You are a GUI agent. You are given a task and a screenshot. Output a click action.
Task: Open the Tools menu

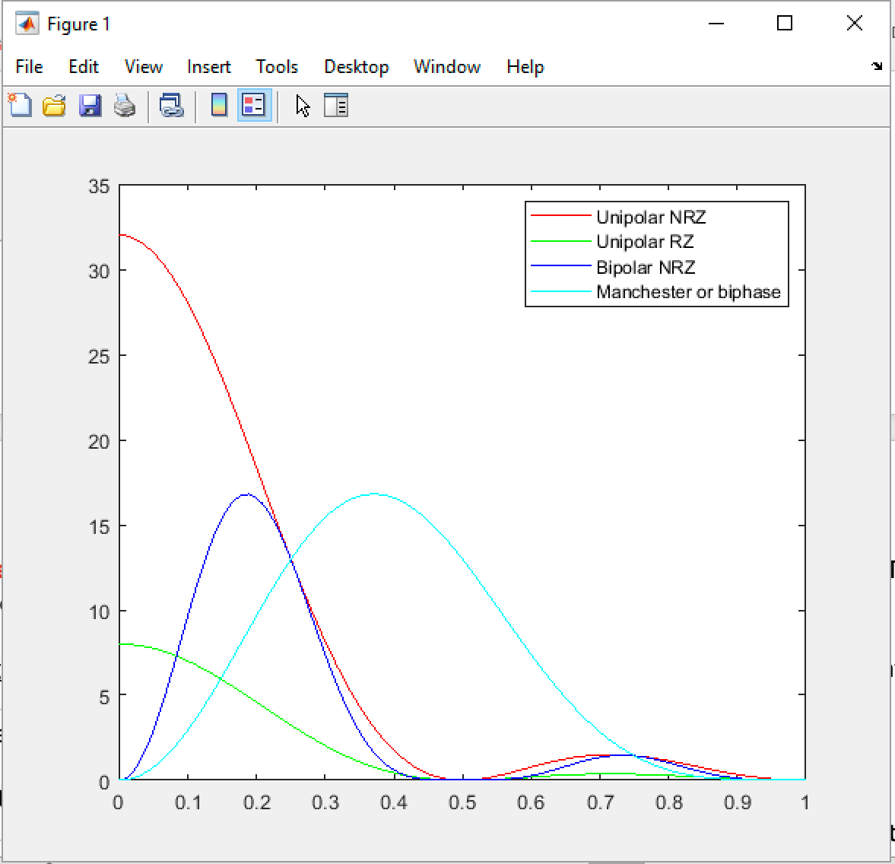point(276,67)
